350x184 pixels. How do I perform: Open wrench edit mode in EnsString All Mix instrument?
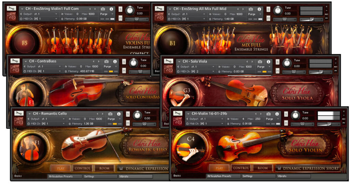click(159, 9)
